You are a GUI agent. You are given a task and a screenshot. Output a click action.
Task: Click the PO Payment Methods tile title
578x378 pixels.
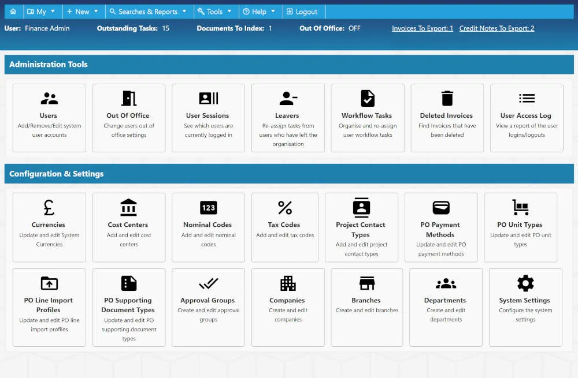(x=440, y=230)
